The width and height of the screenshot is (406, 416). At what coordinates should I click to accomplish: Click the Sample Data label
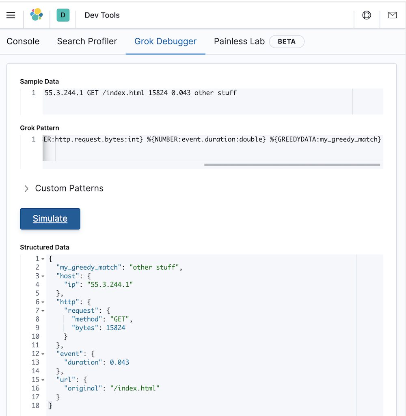(x=39, y=81)
